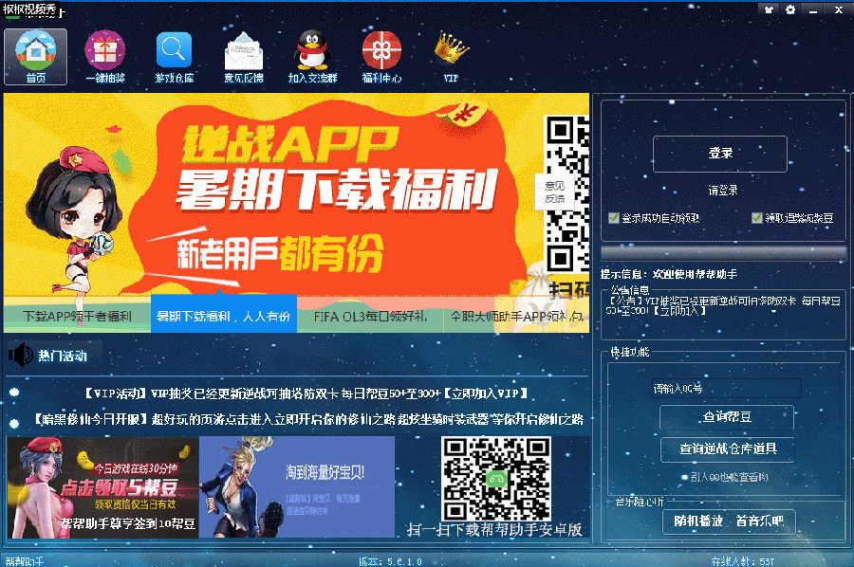854x567 pixels.
Task: Click the skin shirt icon in title bar
Action: coord(769,9)
